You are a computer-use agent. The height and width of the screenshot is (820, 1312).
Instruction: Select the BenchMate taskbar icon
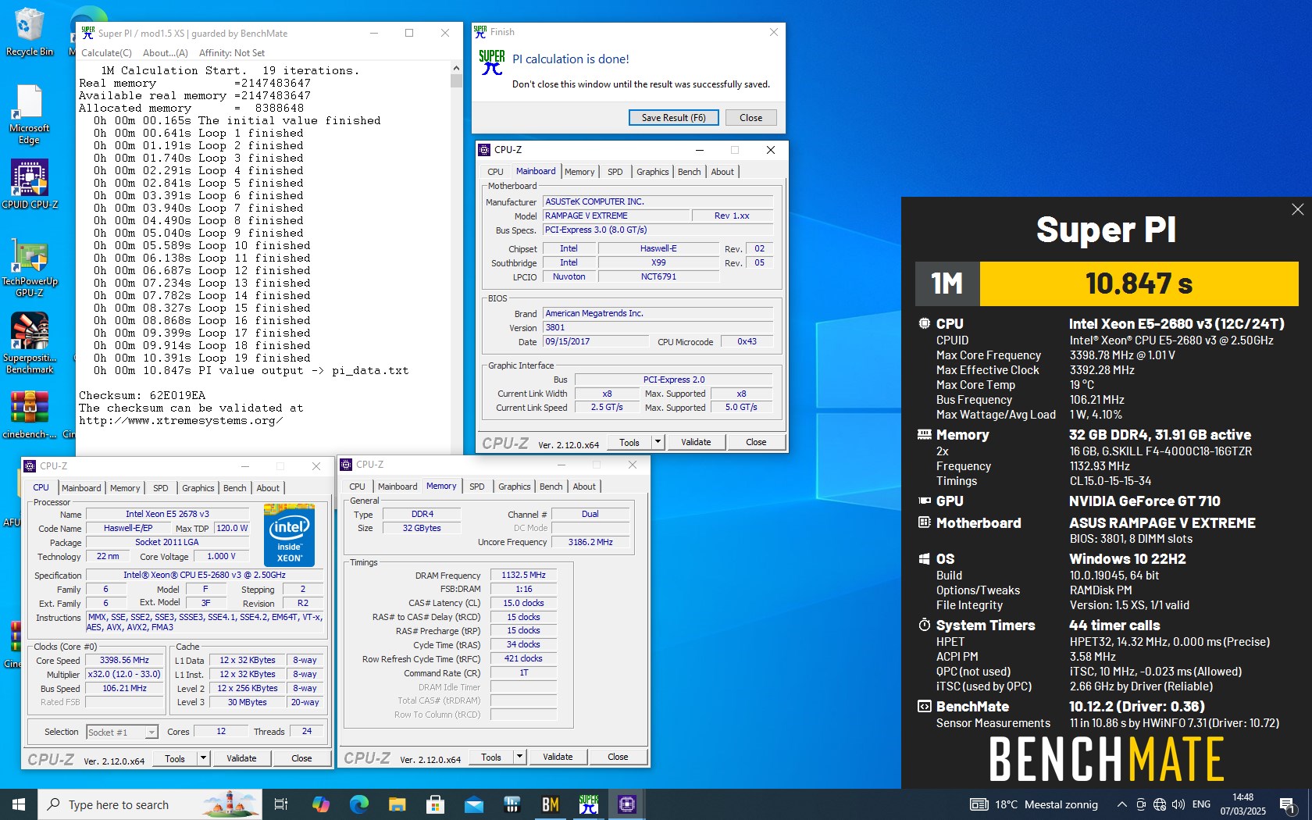pos(550,804)
